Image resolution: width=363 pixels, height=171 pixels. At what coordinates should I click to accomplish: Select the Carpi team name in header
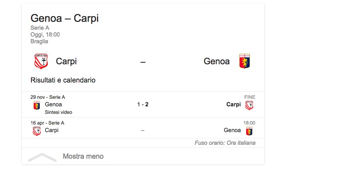[x=66, y=61]
